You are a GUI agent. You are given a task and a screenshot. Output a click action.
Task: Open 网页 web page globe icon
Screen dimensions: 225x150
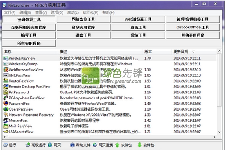click(x=50, y=145)
